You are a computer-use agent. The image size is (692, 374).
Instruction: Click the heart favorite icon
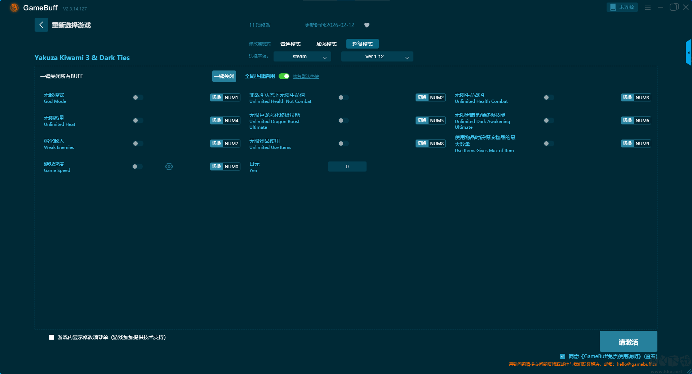[367, 25]
